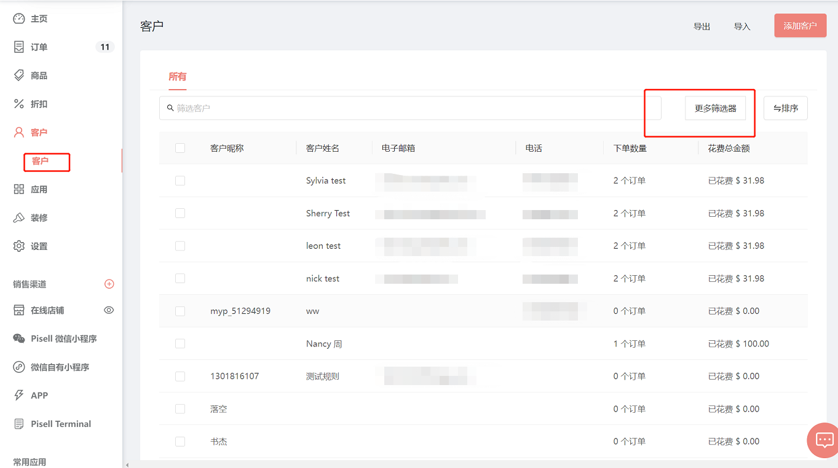Click 导入 to import customers
Viewport: 838px width, 468px height.
pyautogui.click(x=742, y=26)
